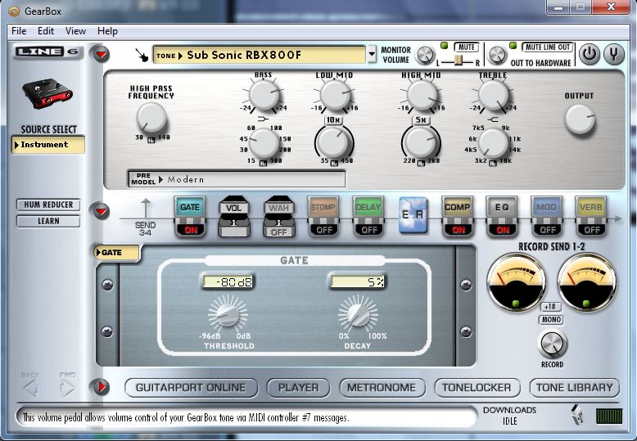Click the HUM REDUCER button
This screenshot has width=637, height=441.
pos(48,205)
